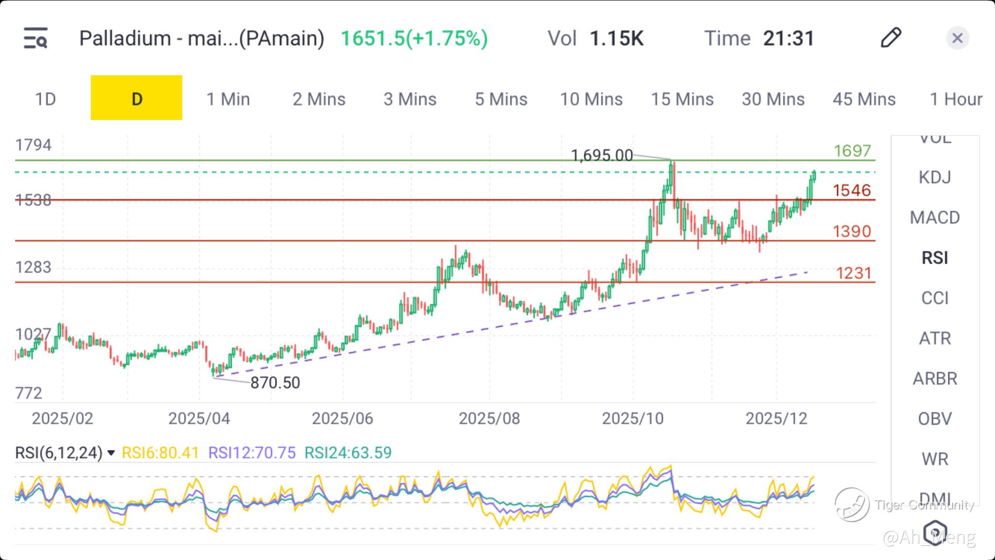Click the 1,695.00 high price label
The height and width of the screenshot is (560, 995).
601,155
